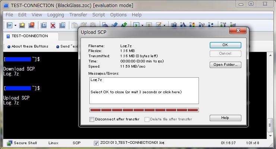The image size is (276, 149).
Task: Click the clear screen red X icon
Action: pos(53,25)
